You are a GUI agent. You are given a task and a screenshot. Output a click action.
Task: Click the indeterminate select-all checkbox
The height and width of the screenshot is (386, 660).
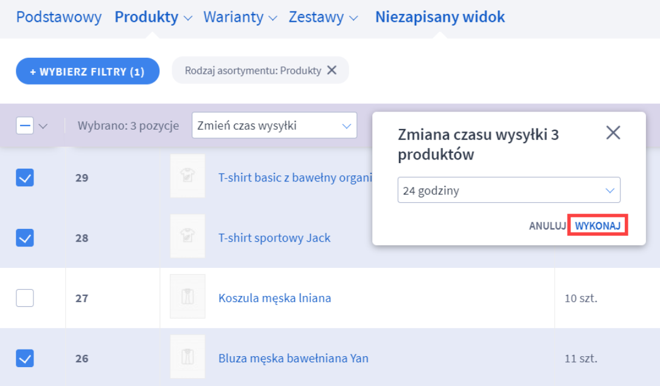pyautogui.click(x=24, y=125)
